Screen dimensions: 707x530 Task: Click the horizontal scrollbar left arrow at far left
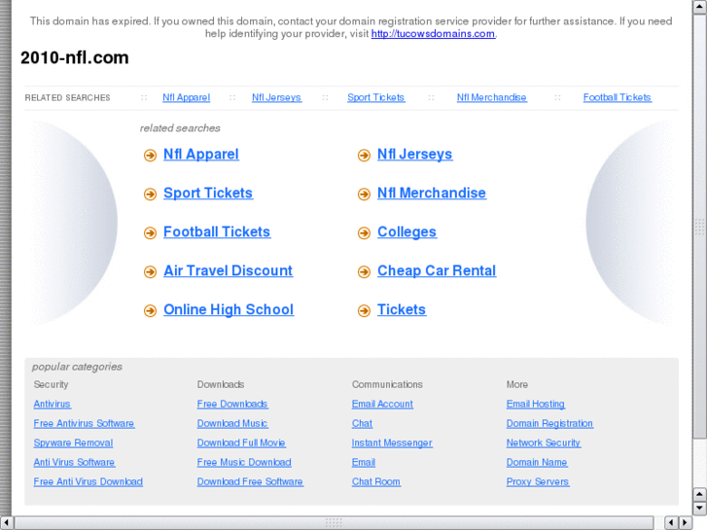pyautogui.click(x=6, y=522)
